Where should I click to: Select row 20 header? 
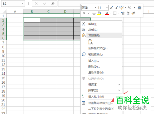click(x=3, y=100)
